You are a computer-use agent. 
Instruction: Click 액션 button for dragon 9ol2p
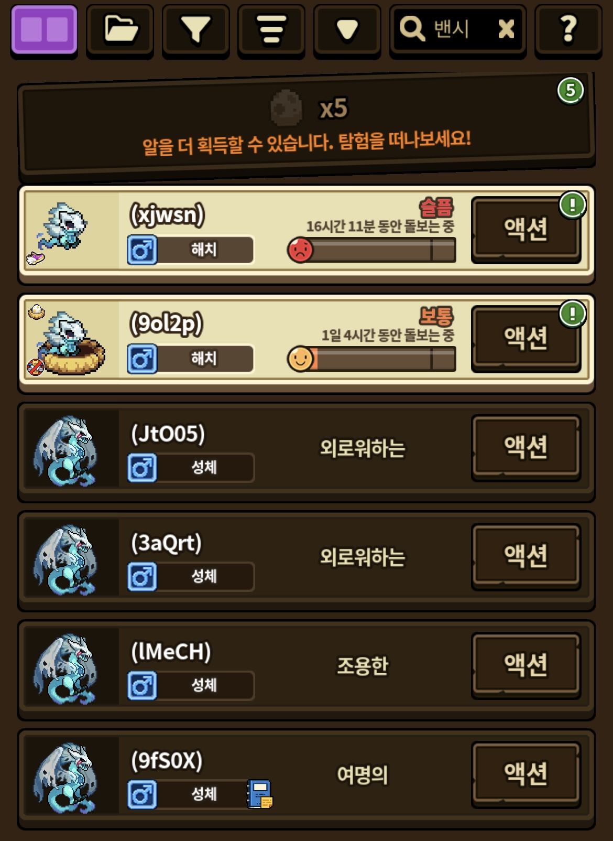coord(526,338)
